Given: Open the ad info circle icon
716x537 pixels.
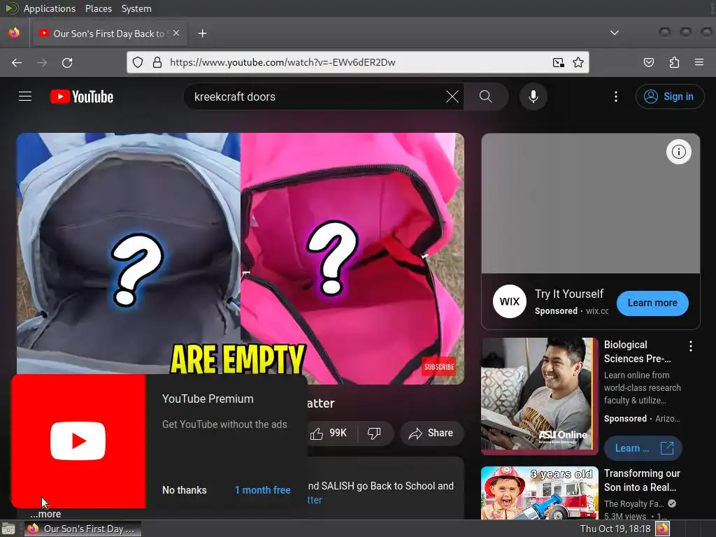Looking at the screenshot, I should click(678, 152).
